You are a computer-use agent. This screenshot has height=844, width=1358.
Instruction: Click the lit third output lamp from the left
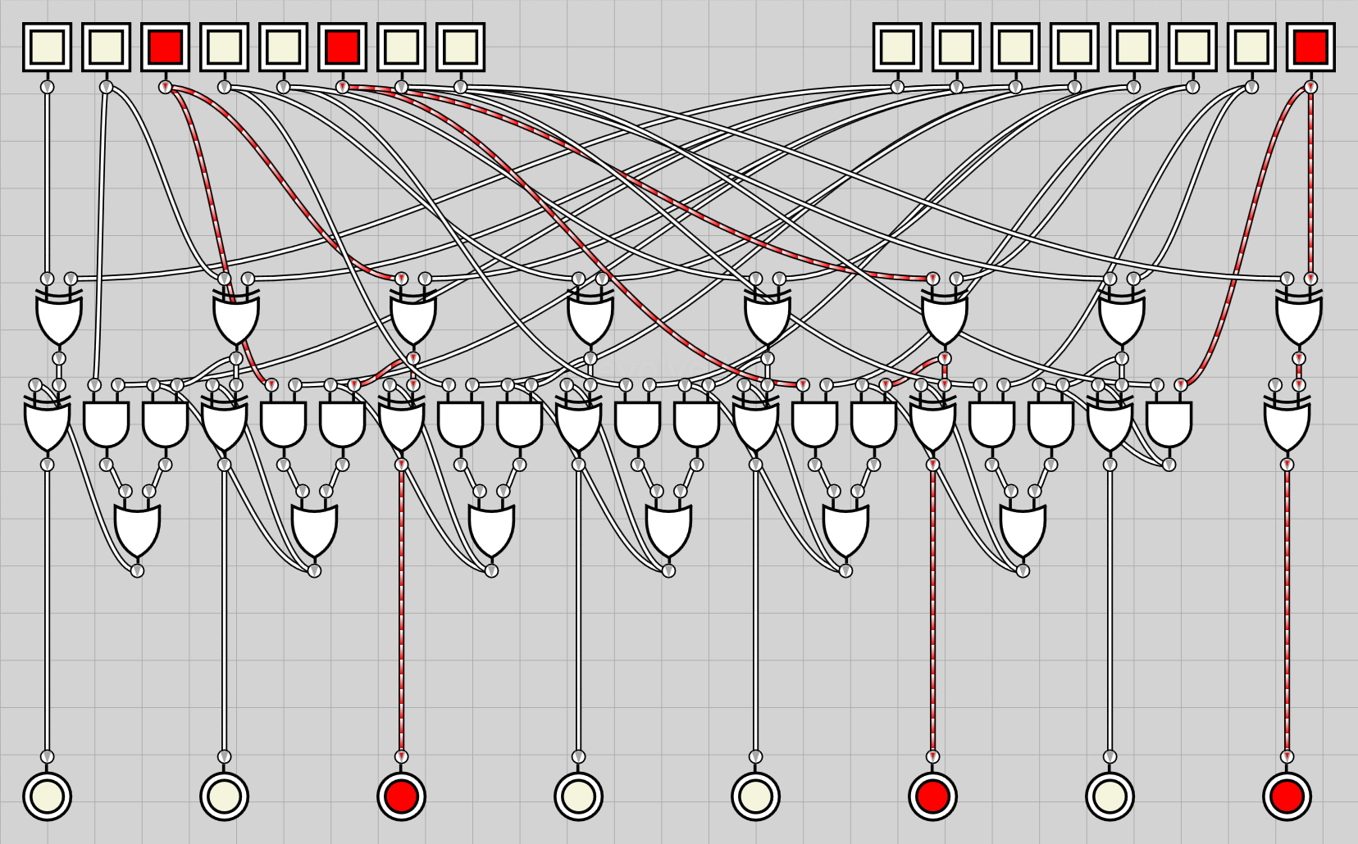point(401,796)
